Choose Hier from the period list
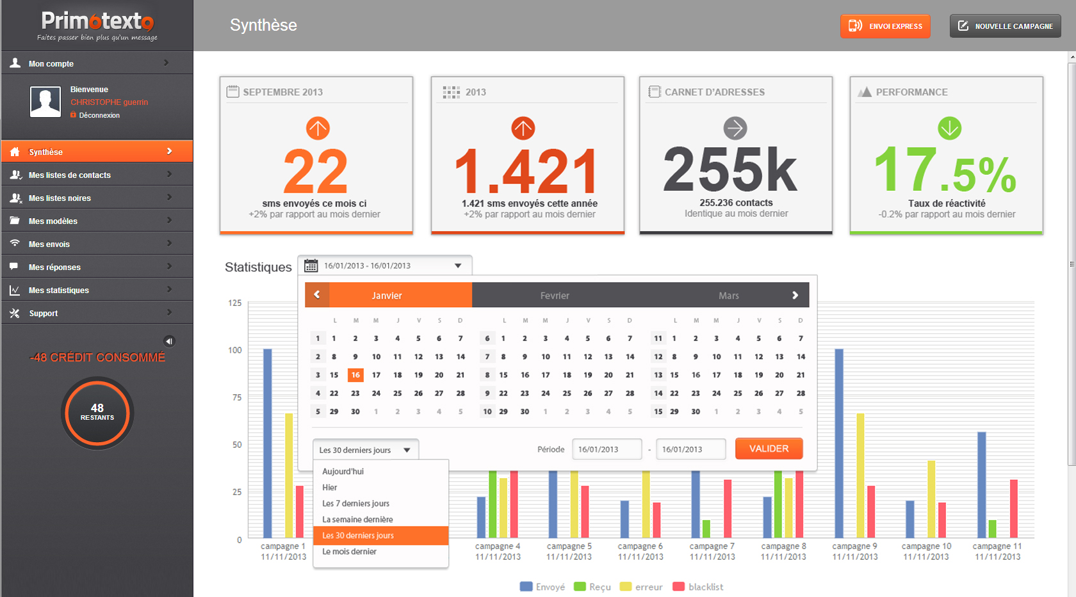 [x=381, y=488]
